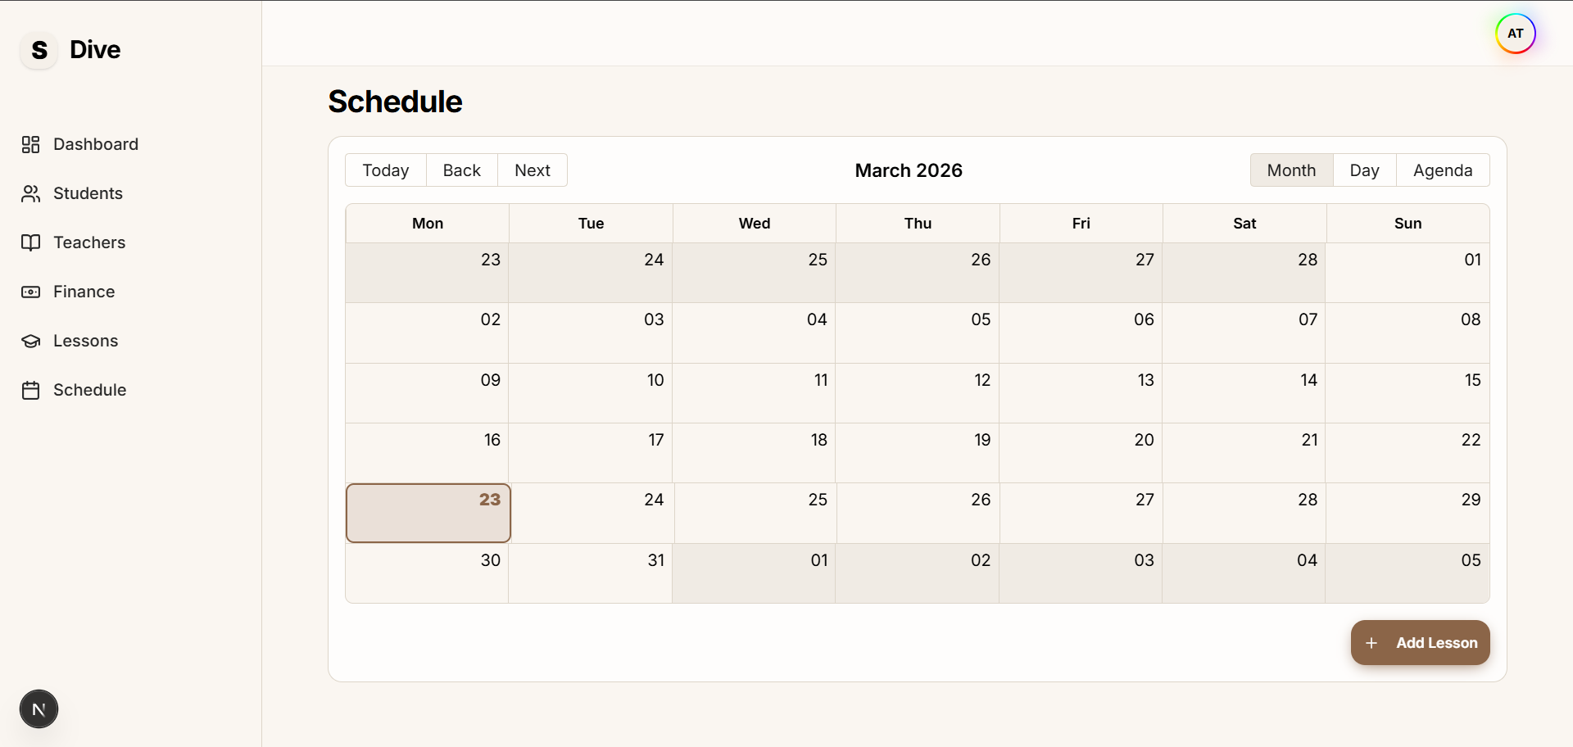The width and height of the screenshot is (1573, 747).
Task: Switch to Agenda view
Action: (x=1443, y=170)
